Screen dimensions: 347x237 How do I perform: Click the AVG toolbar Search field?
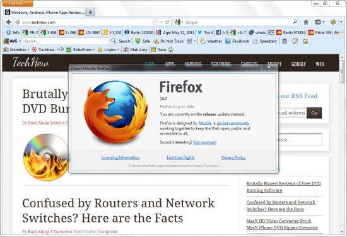tap(66, 41)
